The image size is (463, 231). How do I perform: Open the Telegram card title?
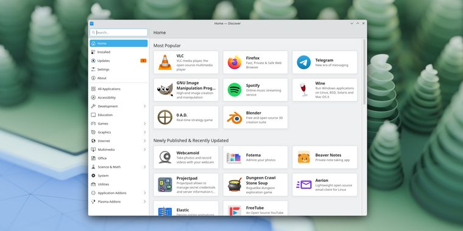[x=324, y=60]
